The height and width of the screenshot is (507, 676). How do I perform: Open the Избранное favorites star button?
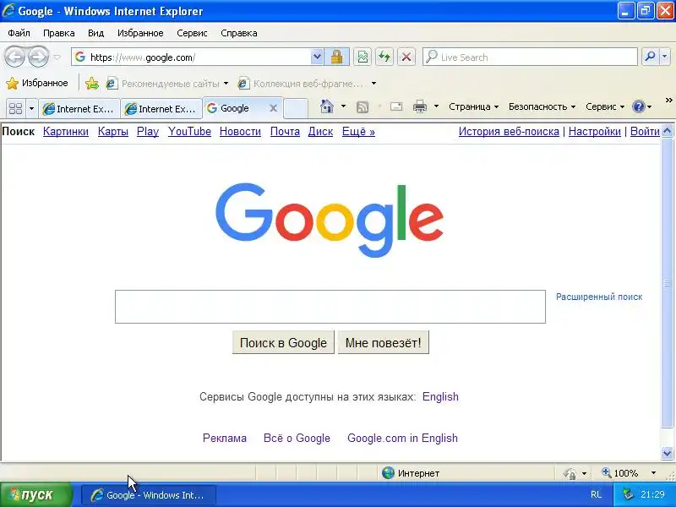pos(37,83)
